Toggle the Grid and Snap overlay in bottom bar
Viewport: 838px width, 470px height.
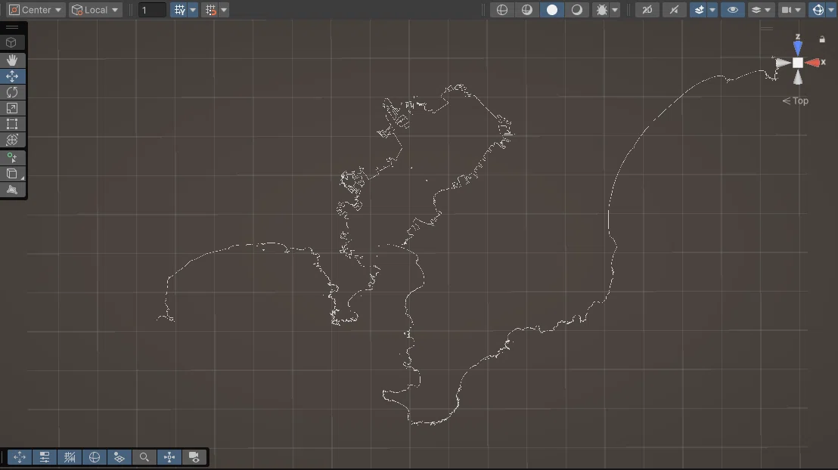(70, 457)
